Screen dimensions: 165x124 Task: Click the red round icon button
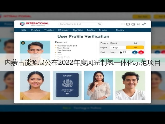click(141, 52)
